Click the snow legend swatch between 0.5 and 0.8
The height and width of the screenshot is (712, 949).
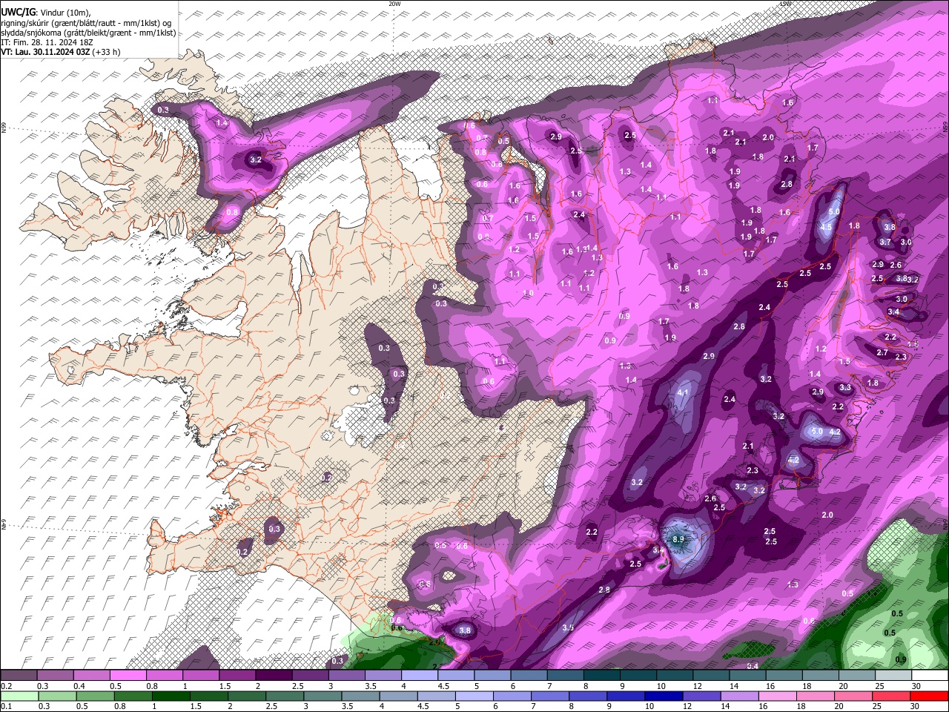pyautogui.click(x=128, y=676)
